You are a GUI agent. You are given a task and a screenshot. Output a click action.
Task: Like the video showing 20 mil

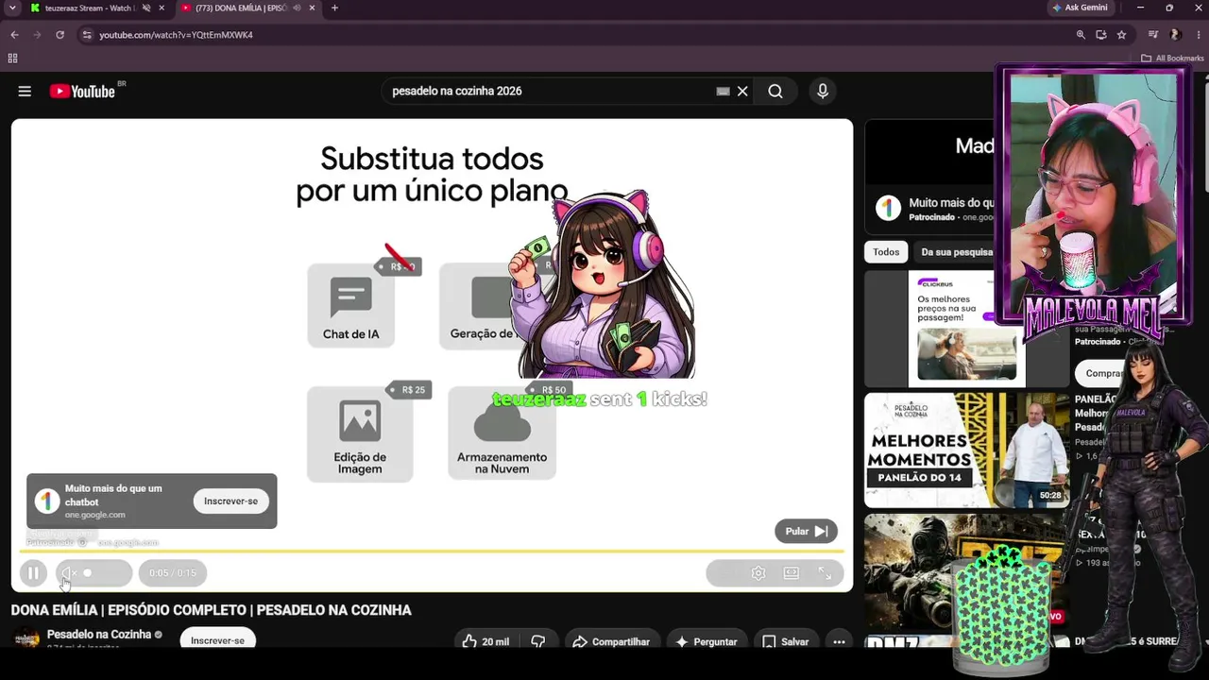(485, 641)
